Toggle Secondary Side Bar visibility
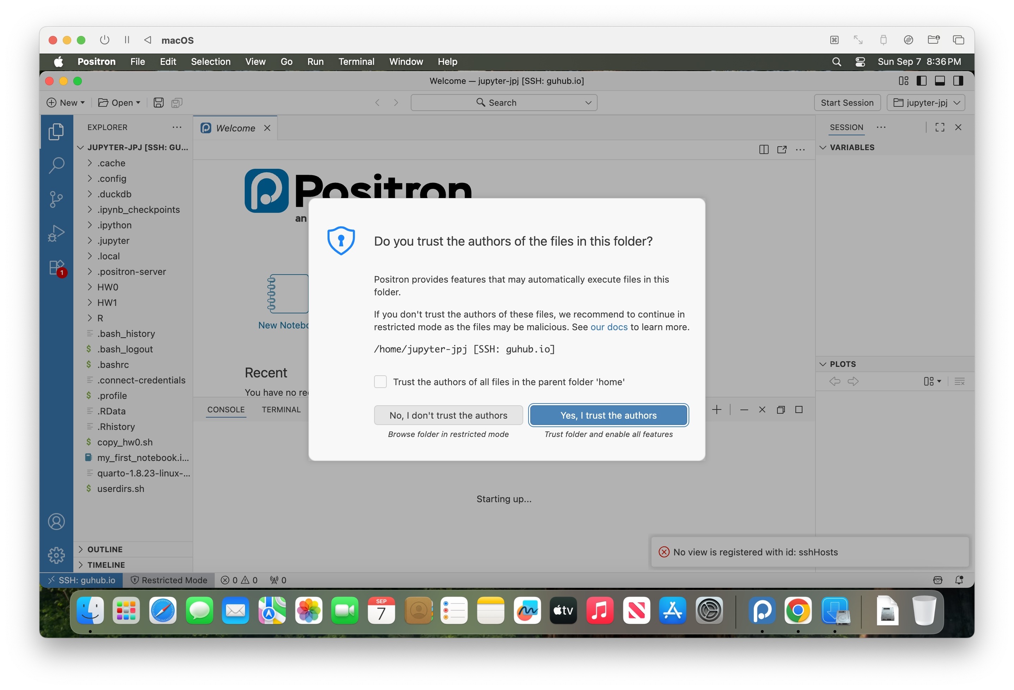The width and height of the screenshot is (1014, 690). (x=958, y=81)
